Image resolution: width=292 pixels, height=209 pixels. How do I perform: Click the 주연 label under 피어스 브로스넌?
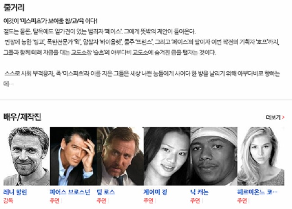54,200
